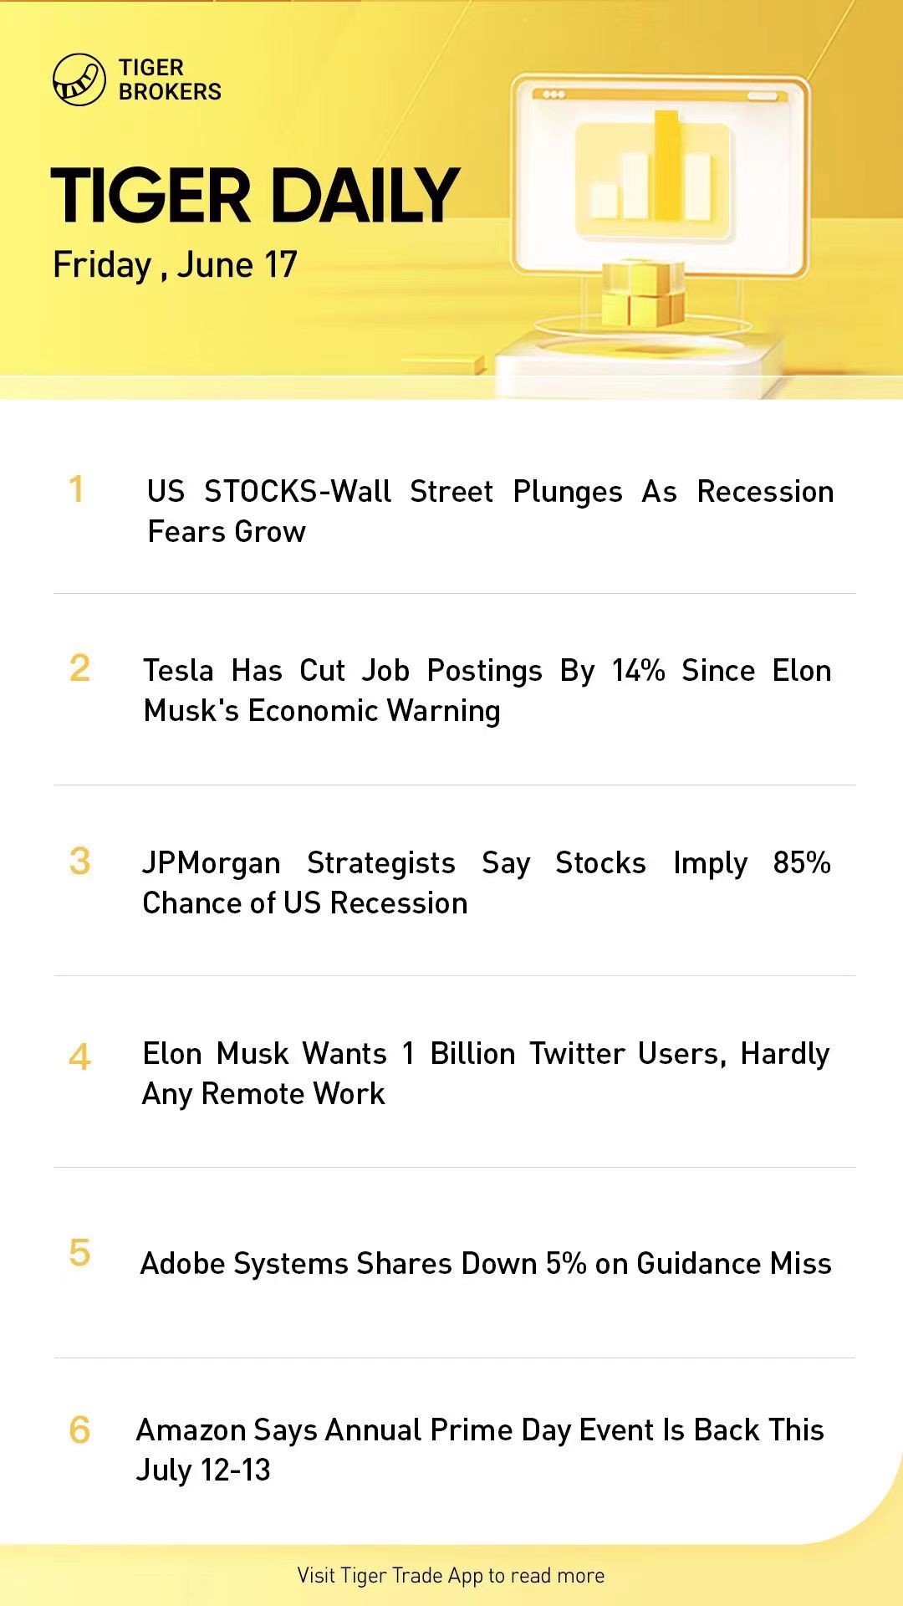Tap the Friday, June 17 date
The width and height of the screenshot is (903, 1606).
[x=175, y=265]
